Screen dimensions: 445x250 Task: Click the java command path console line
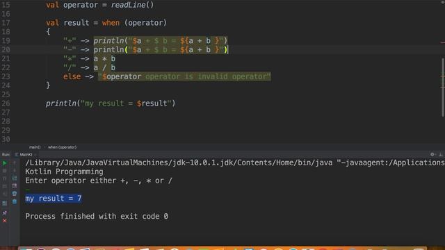click(235, 162)
